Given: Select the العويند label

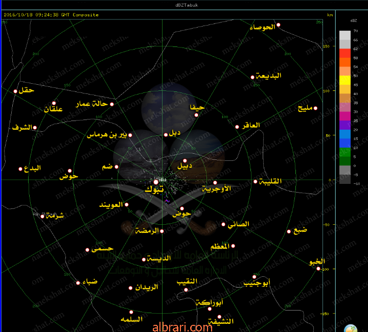Looking at the screenshot, I should [111, 205].
